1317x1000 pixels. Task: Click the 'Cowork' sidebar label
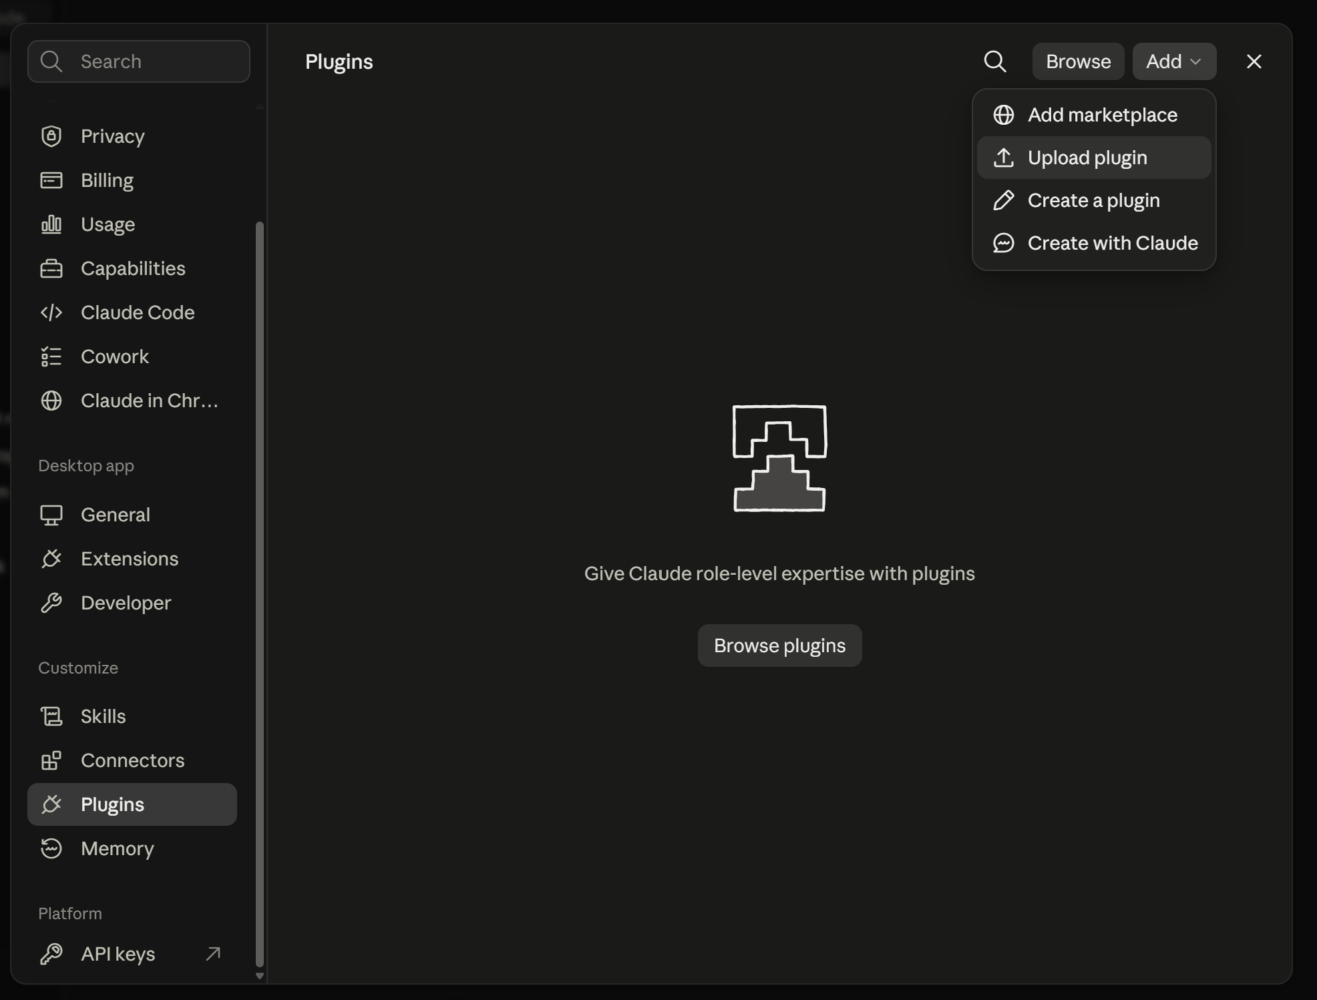tap(115, 356)
